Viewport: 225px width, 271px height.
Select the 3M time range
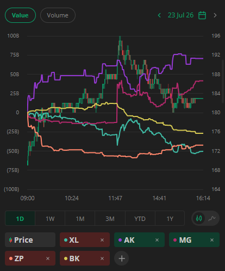(110, 219)
